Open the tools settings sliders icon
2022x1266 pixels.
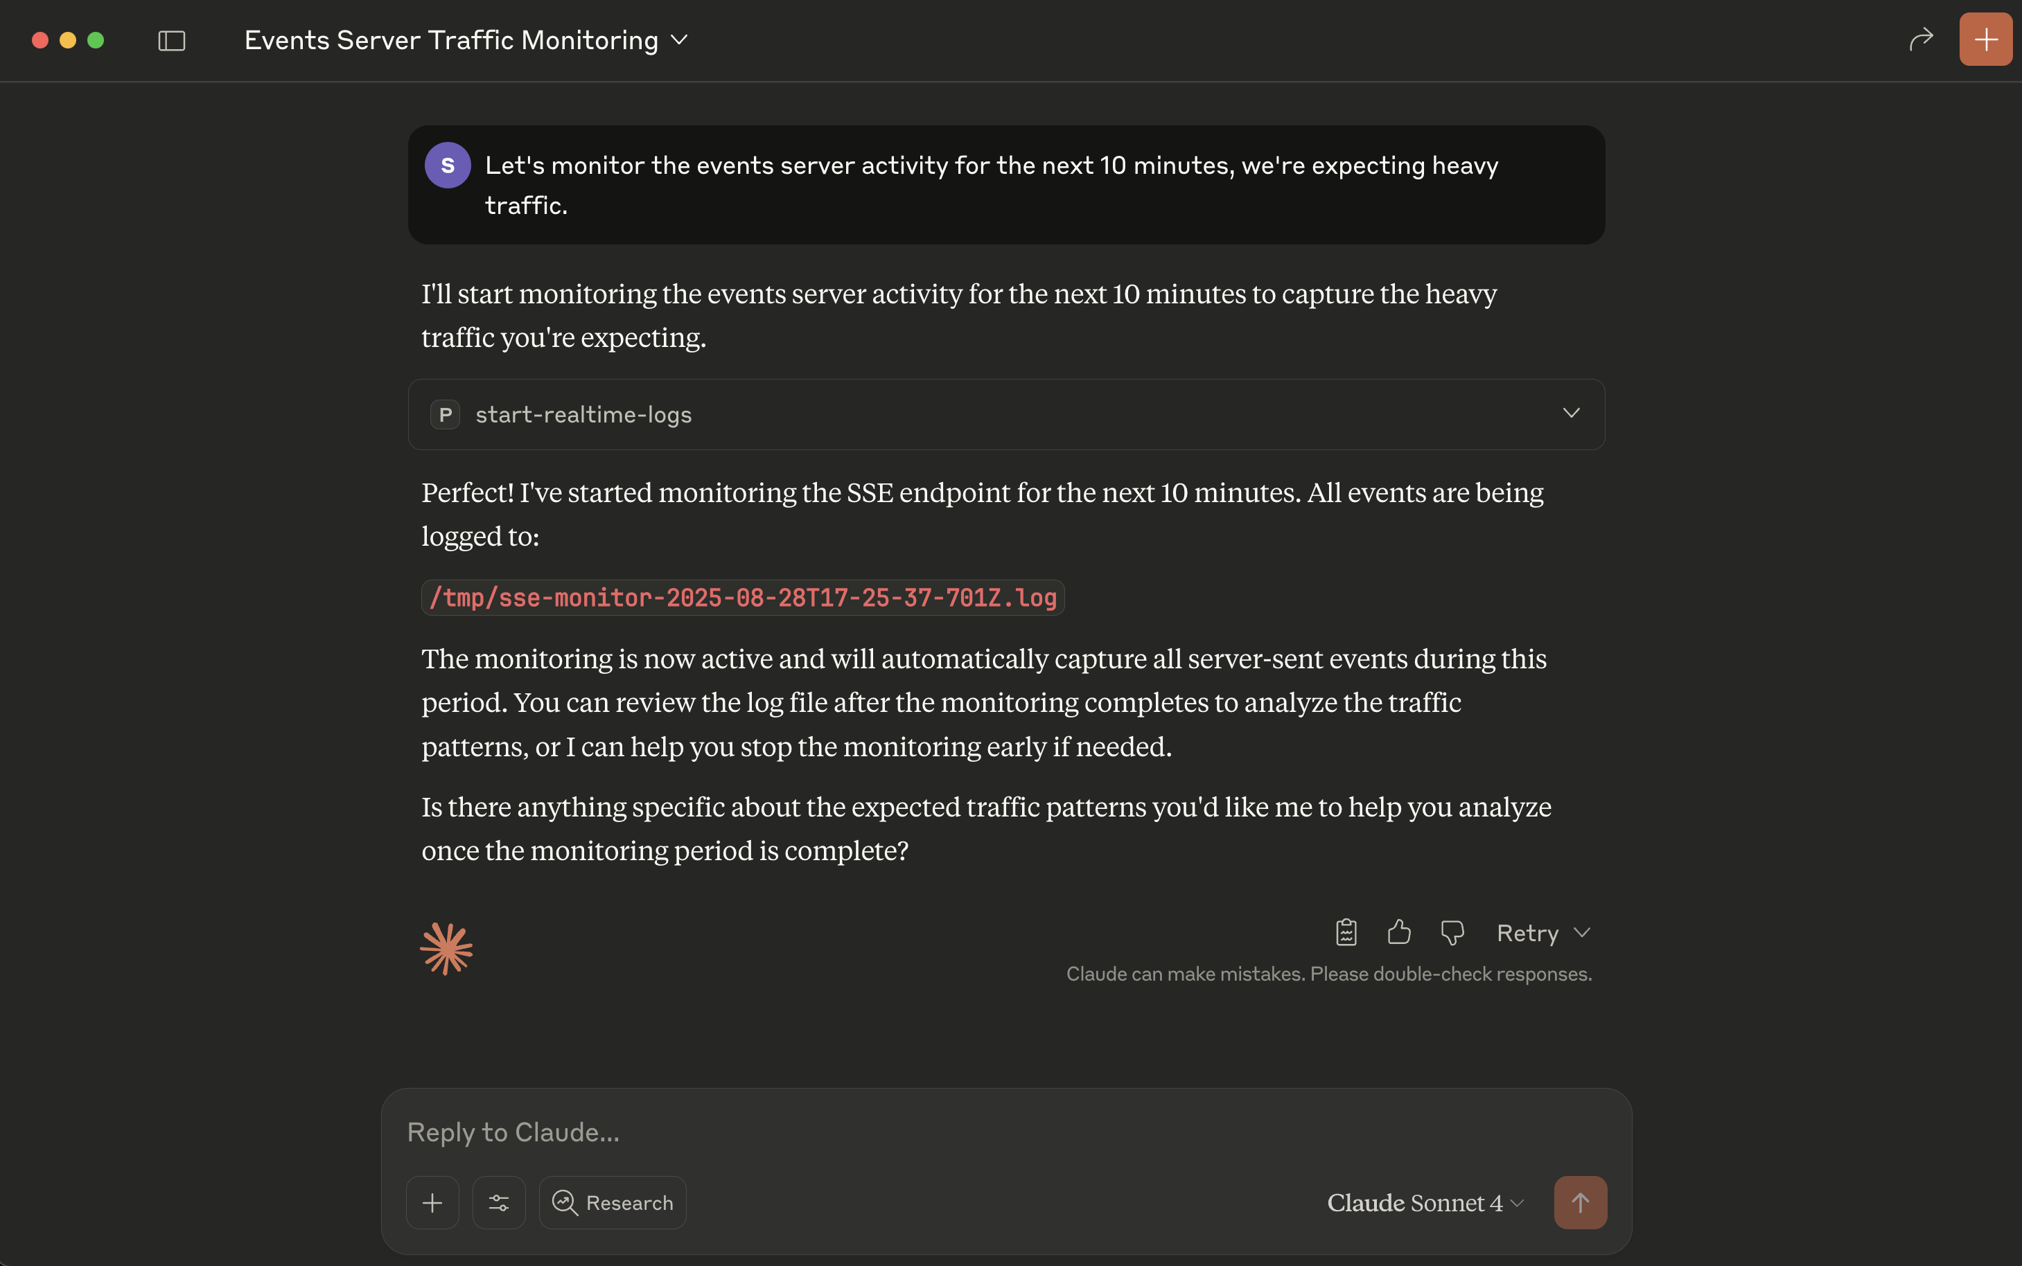pyautogui.click(x=498, y=1202)
